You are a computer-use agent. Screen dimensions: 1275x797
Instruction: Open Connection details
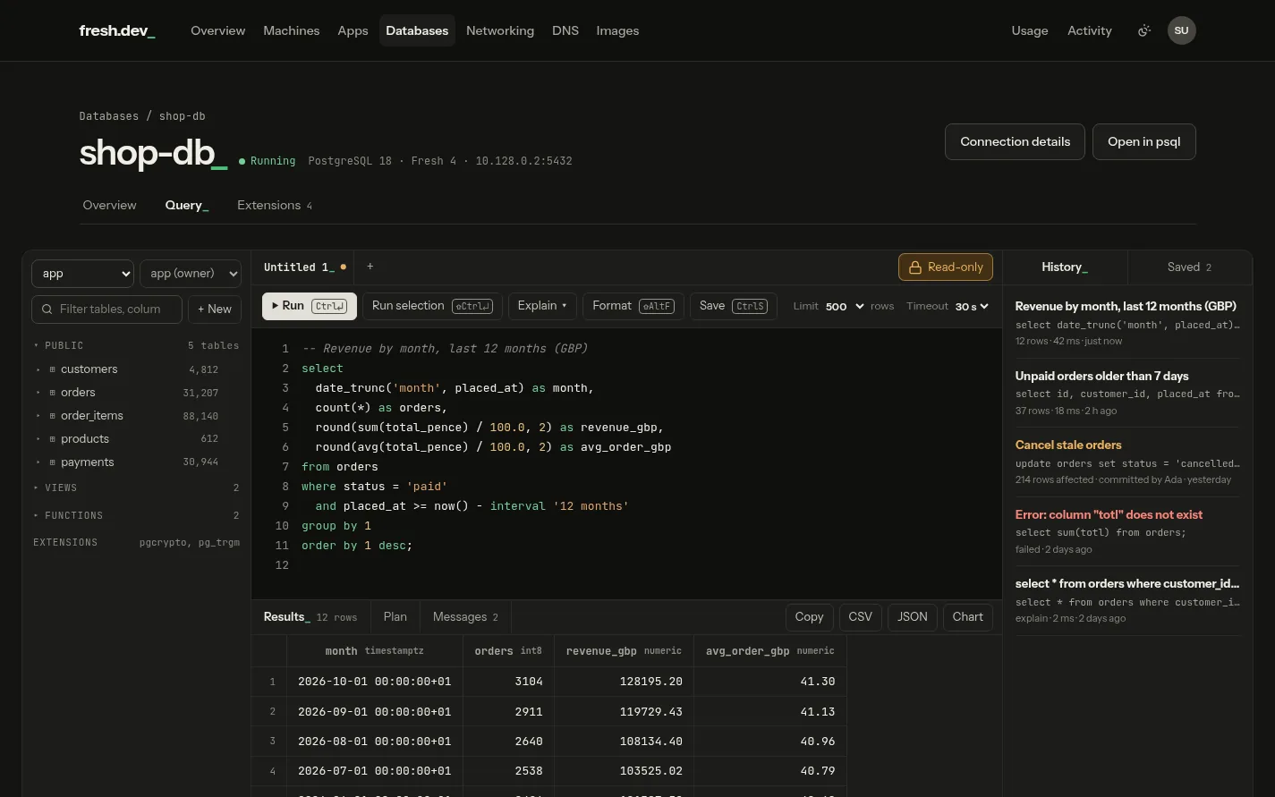click(x=1015, y=141)
